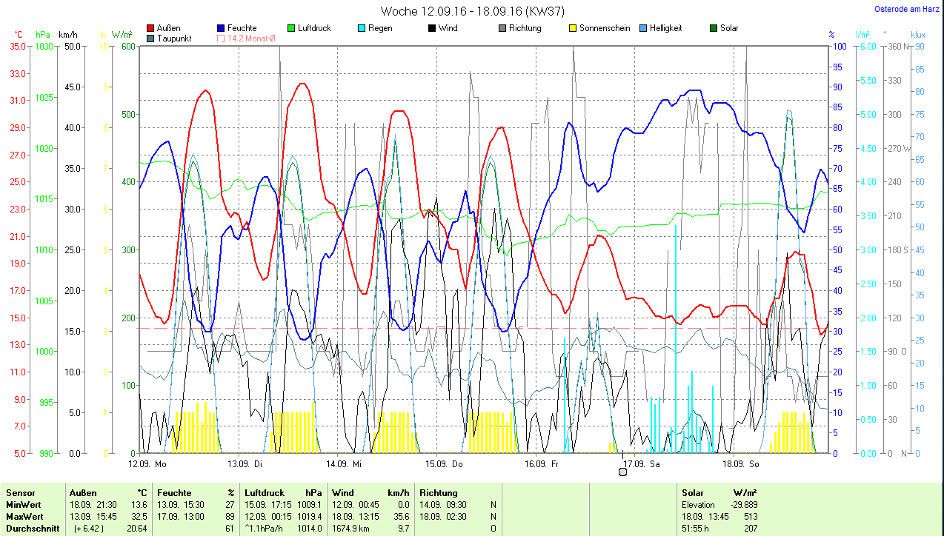The width and height of the screenshot is (944, 536).
Task: Click the yellow Sonnenschein legend square
Action: click(572, 29)
